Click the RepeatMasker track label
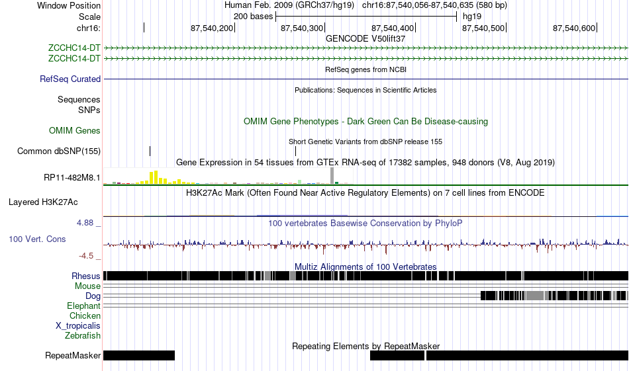Screen dimensions: 629x371 pos(73,355)
